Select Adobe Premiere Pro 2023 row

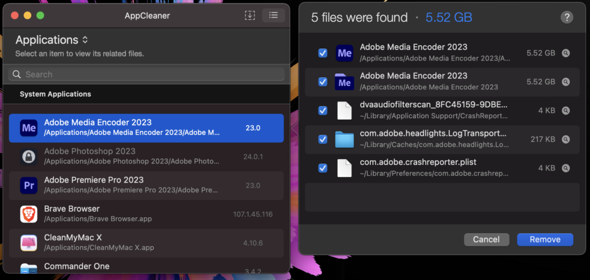(146, 185)
